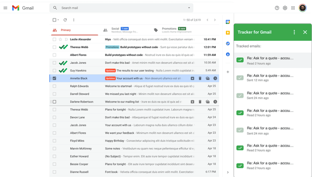Screen dimensions: 312x177
Task: Snooze the Darlene Robertson email
Action: tap(215, 102)
